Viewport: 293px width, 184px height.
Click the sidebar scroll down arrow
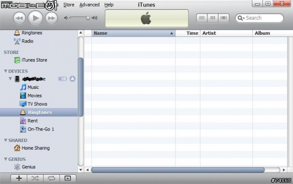pos(81,170)
